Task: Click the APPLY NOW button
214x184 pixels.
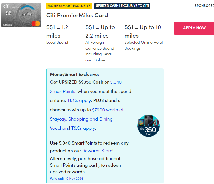Action: coord(194,28)
